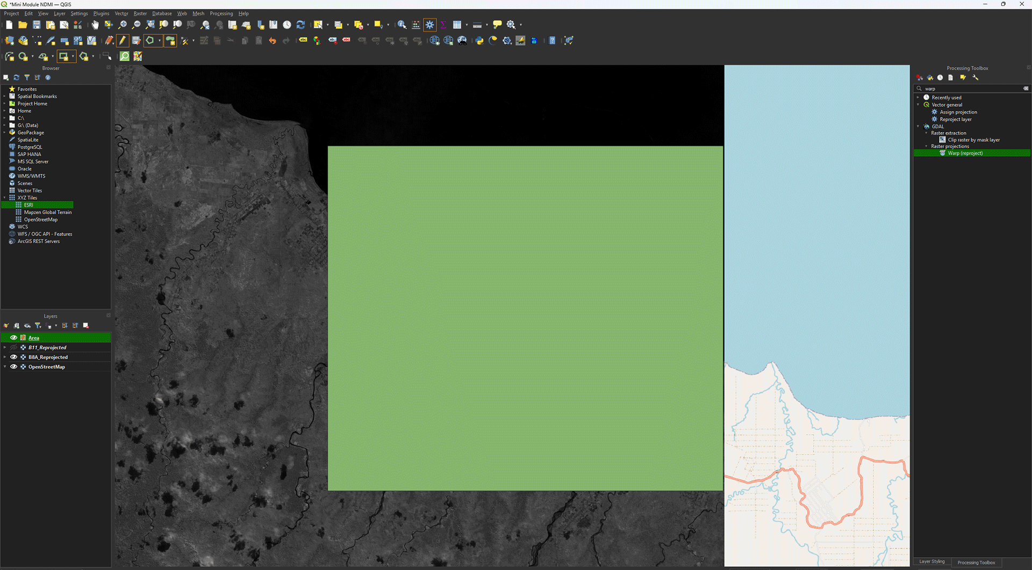Expand Recently used in Processing Toolbox
The height and width of the screenshot is (570, 1032).
tap(918, 98)
